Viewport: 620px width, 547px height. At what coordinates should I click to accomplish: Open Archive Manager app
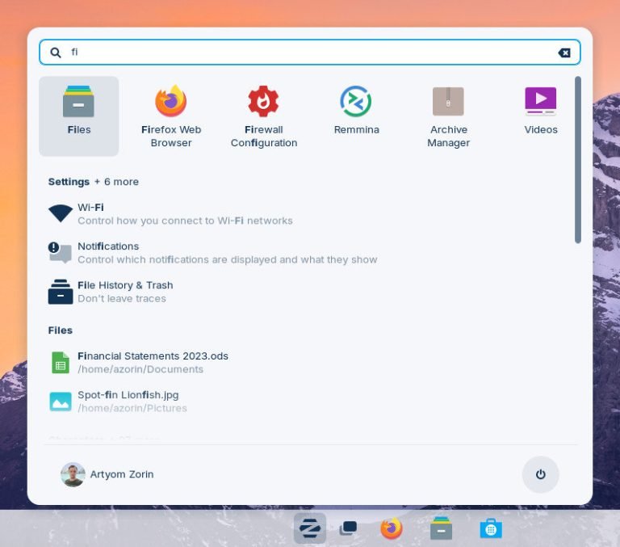[448, 116]
